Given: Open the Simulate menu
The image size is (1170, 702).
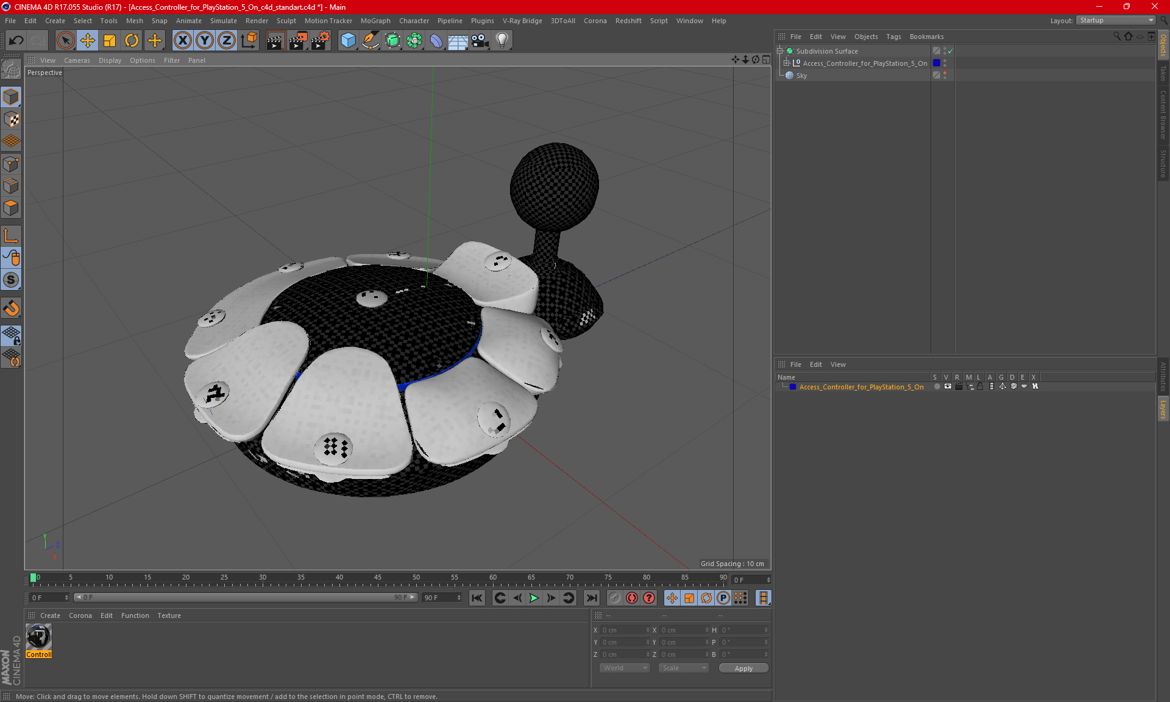Looking at the screenshot, I should coord(224,21).
